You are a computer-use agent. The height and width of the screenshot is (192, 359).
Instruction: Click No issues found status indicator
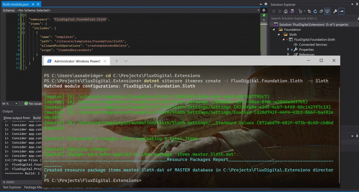(x=33, y=104)
